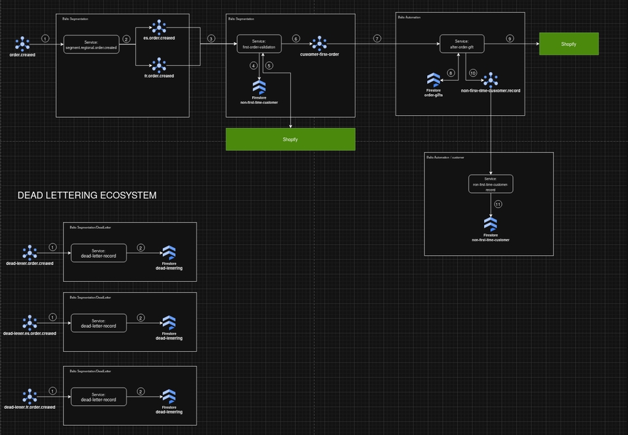
Task: Select the order.created Pub/Sub topic icon
Action: pyautogui.click(x=22, y=44)
